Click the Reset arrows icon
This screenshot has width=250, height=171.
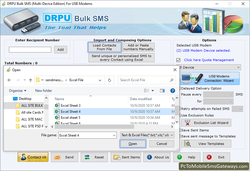[87, 157]
